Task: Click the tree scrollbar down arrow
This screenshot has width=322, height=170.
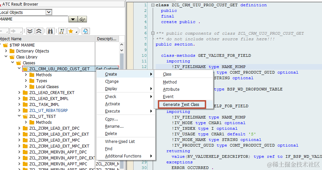Action: tap(122, 50)
